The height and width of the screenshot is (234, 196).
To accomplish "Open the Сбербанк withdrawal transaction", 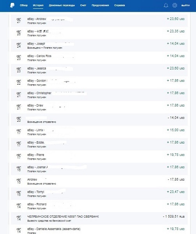I will [x=99, y=218].
